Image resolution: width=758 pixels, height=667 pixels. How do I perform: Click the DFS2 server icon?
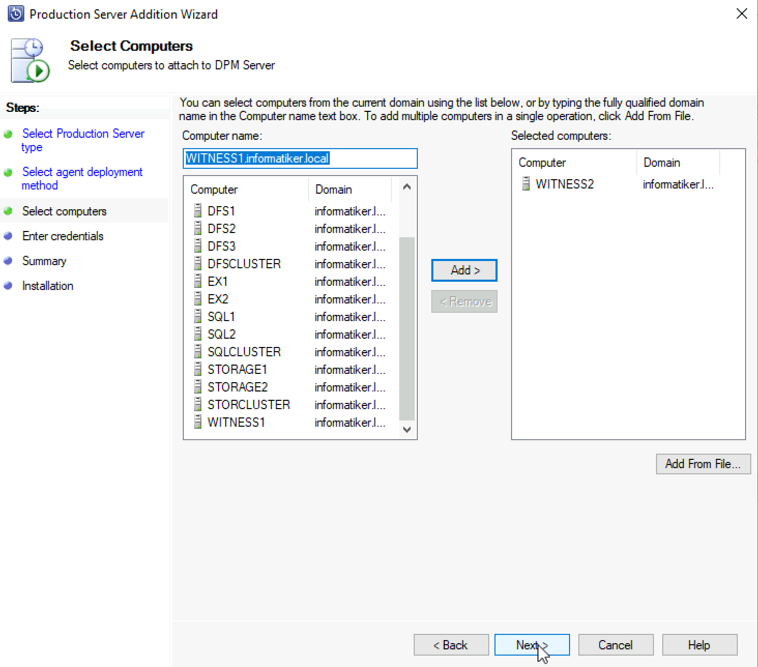[x=197, y=228]
